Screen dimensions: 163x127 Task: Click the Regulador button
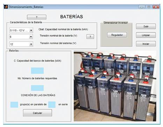click(117, 35)
